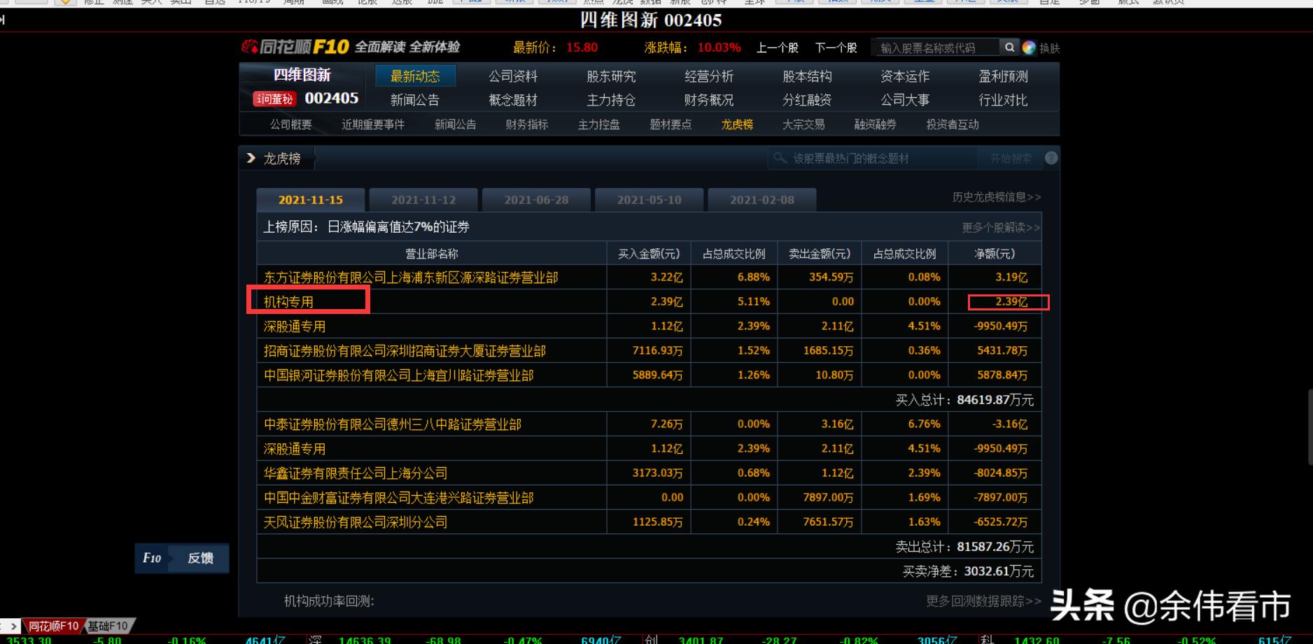Click the 卖出金额(元) column header
This screenshot has width=1313, height=644.
(x=820, y=254)
